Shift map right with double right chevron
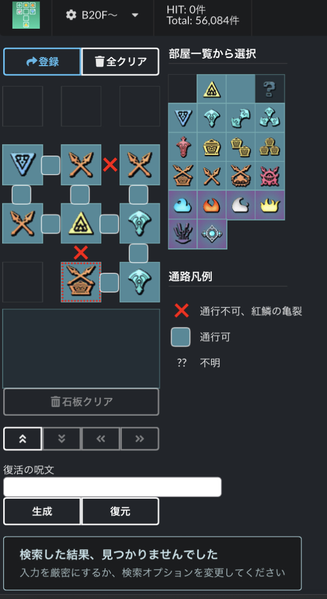Image resolution: width=327 pixels, height=599 pixels. point(139,439)
